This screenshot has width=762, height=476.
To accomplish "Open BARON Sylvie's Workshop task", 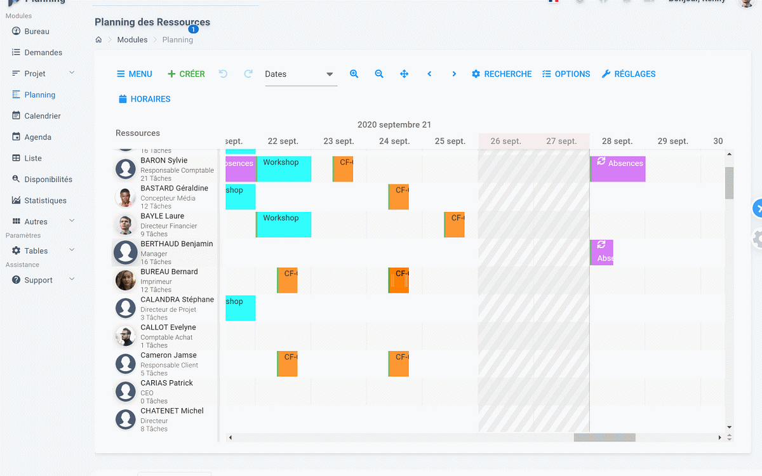I will pyautogui.click(x=284, y=169).
